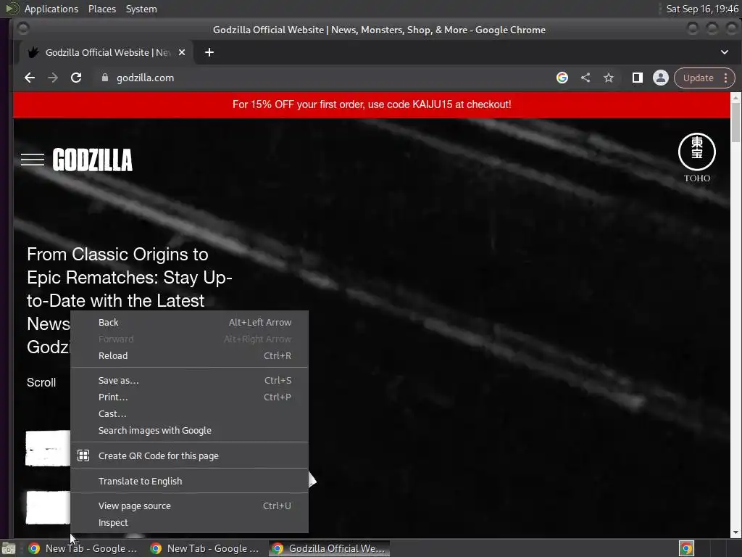This screenshot has height=557, width=742.
Task: Select Godzilla Official taskbar window button
Action: [330, 548]
